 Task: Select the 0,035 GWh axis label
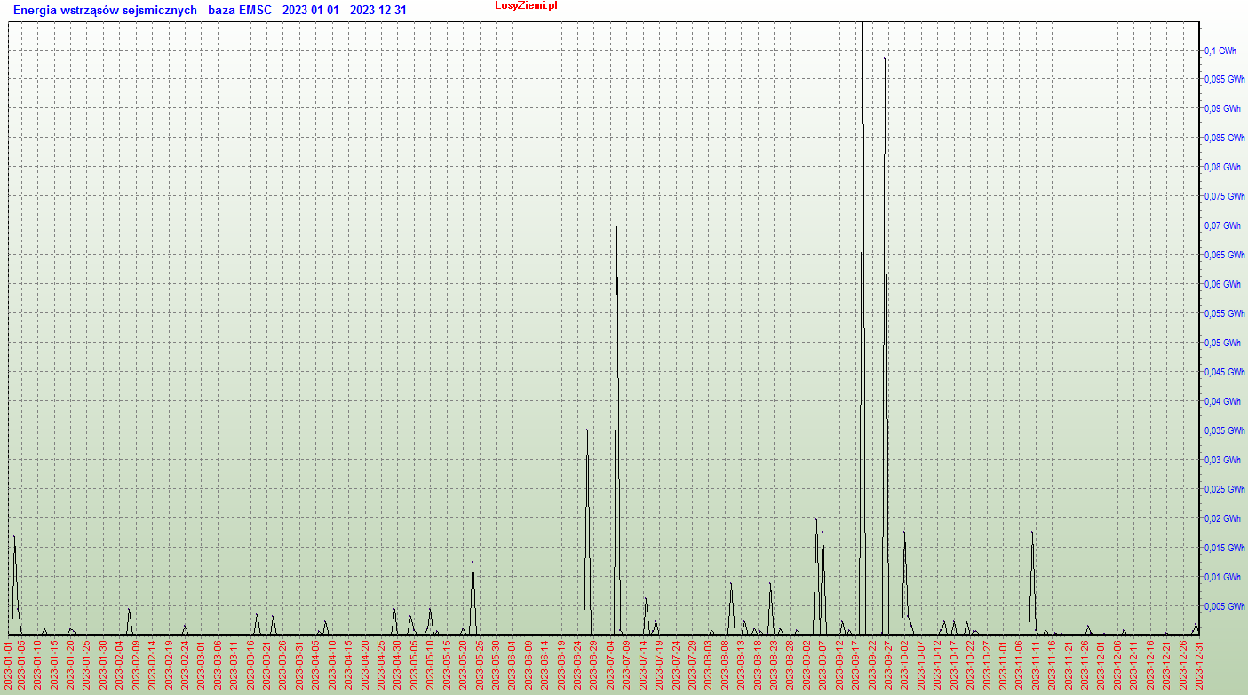coord(1224,430)
